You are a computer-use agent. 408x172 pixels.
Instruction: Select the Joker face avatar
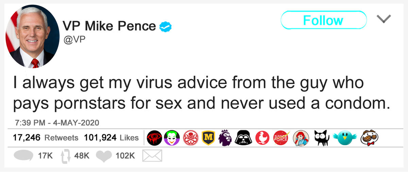[172, 137]
